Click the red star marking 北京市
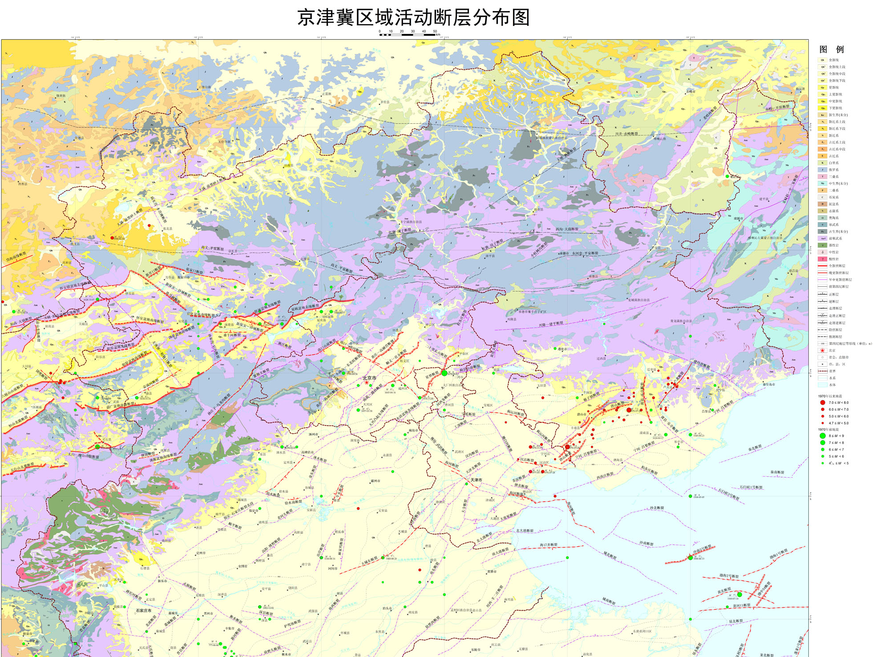Screen dimensions: 876x657 (367, 383)
